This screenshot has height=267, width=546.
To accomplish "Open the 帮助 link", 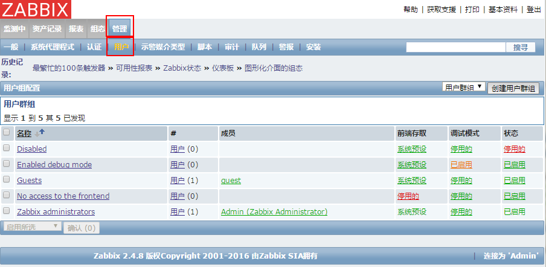I will point(411,10).
